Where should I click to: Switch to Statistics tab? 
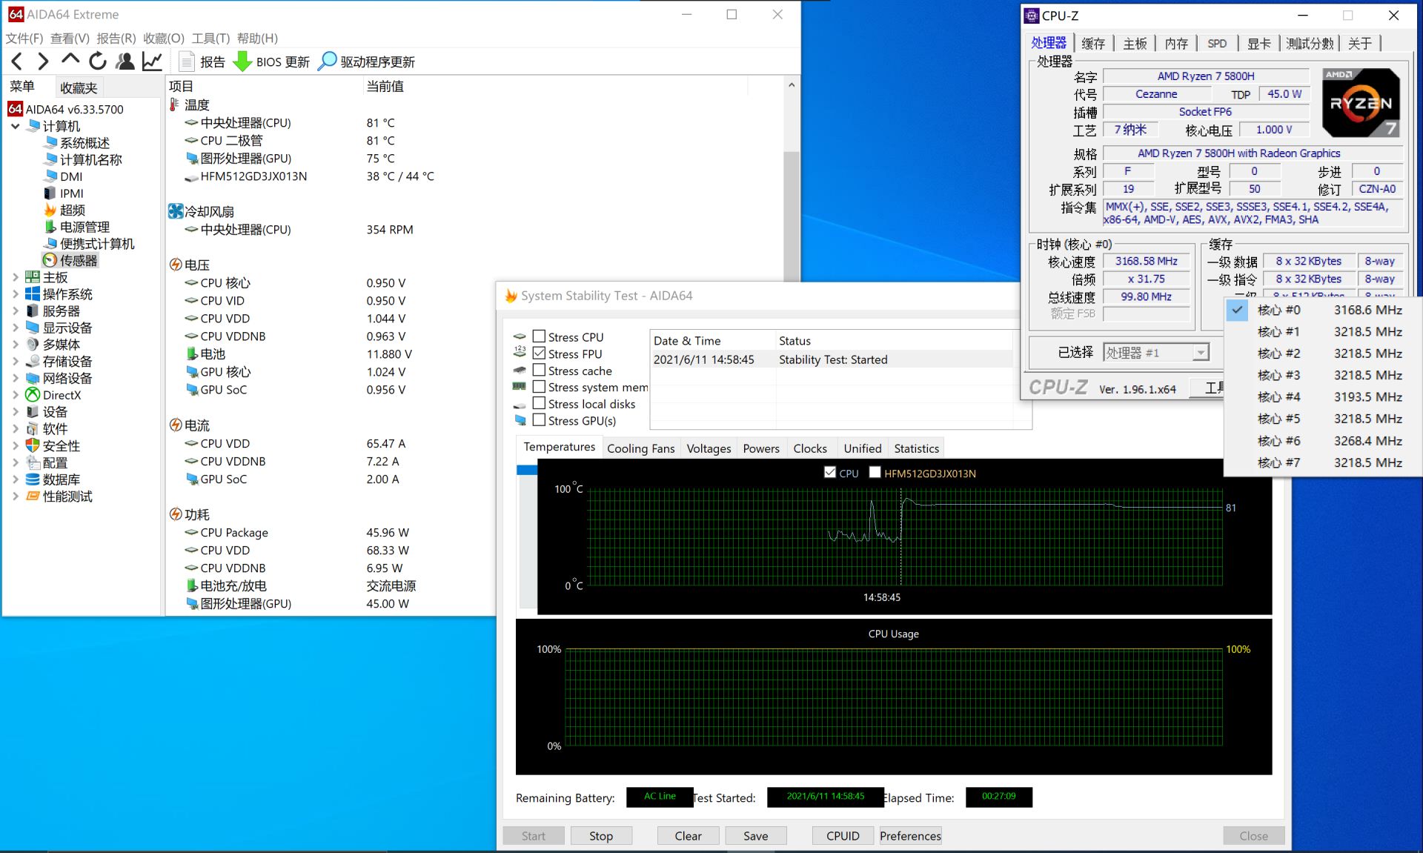[x=916, y=448]
